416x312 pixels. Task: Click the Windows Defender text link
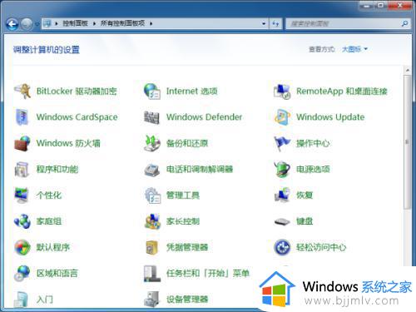[204, 117]
